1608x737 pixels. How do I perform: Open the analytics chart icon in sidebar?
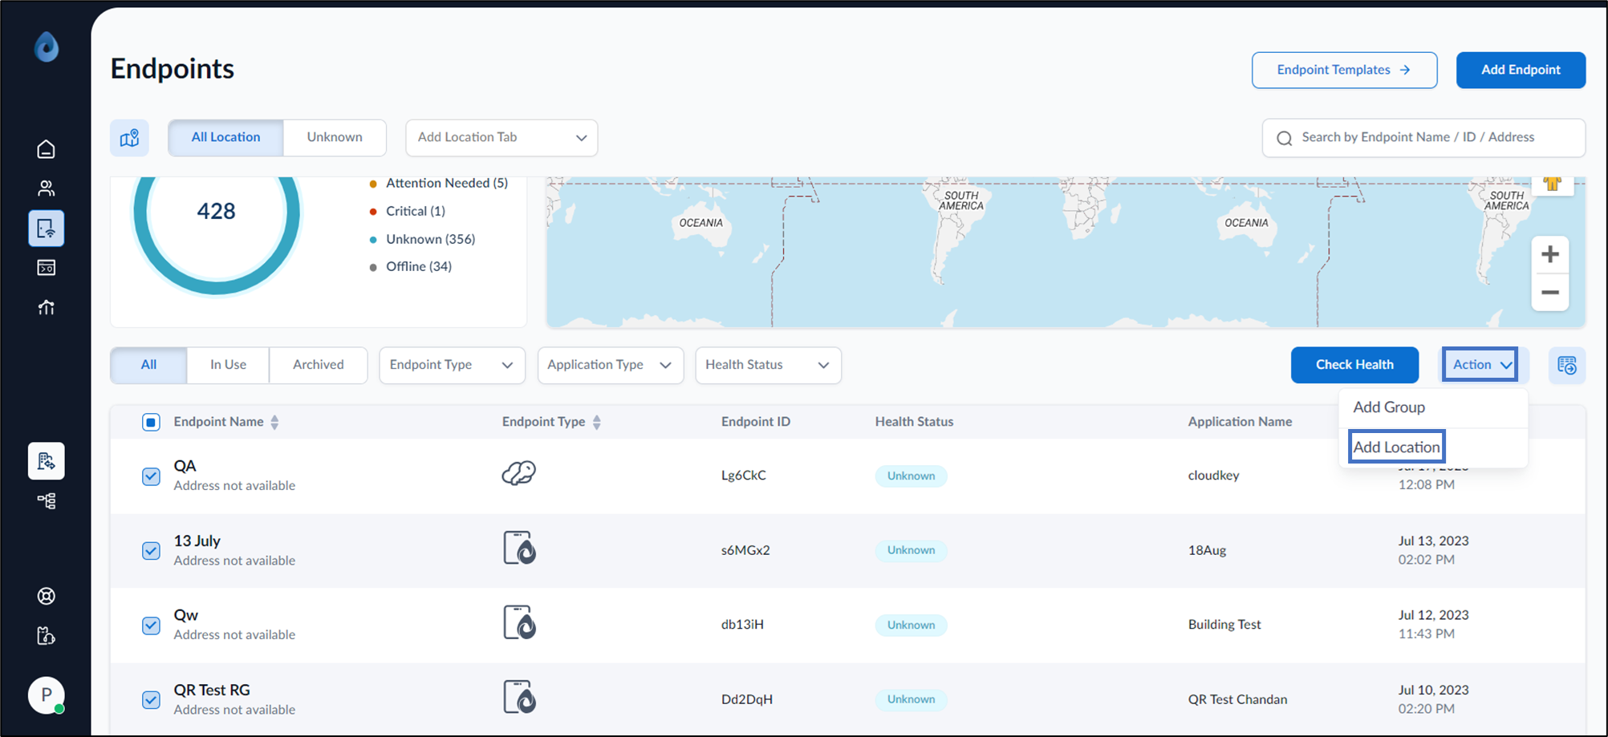tap(47, 307)
